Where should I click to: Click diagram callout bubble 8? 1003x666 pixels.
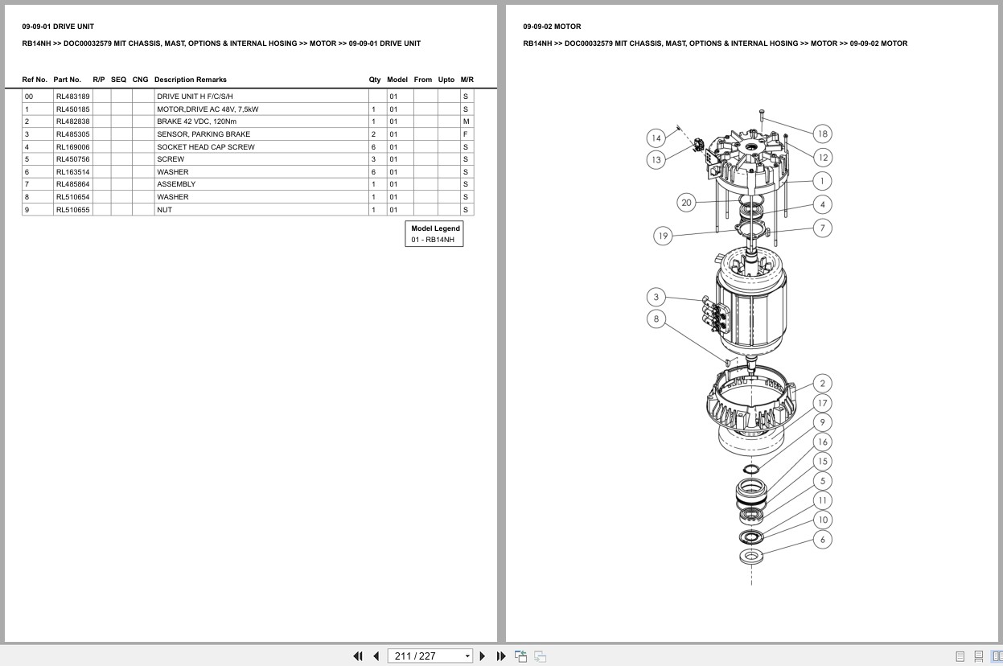(656, 319)
